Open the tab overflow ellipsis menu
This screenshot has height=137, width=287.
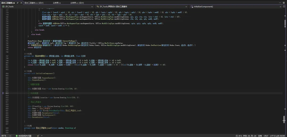point(280,3)
